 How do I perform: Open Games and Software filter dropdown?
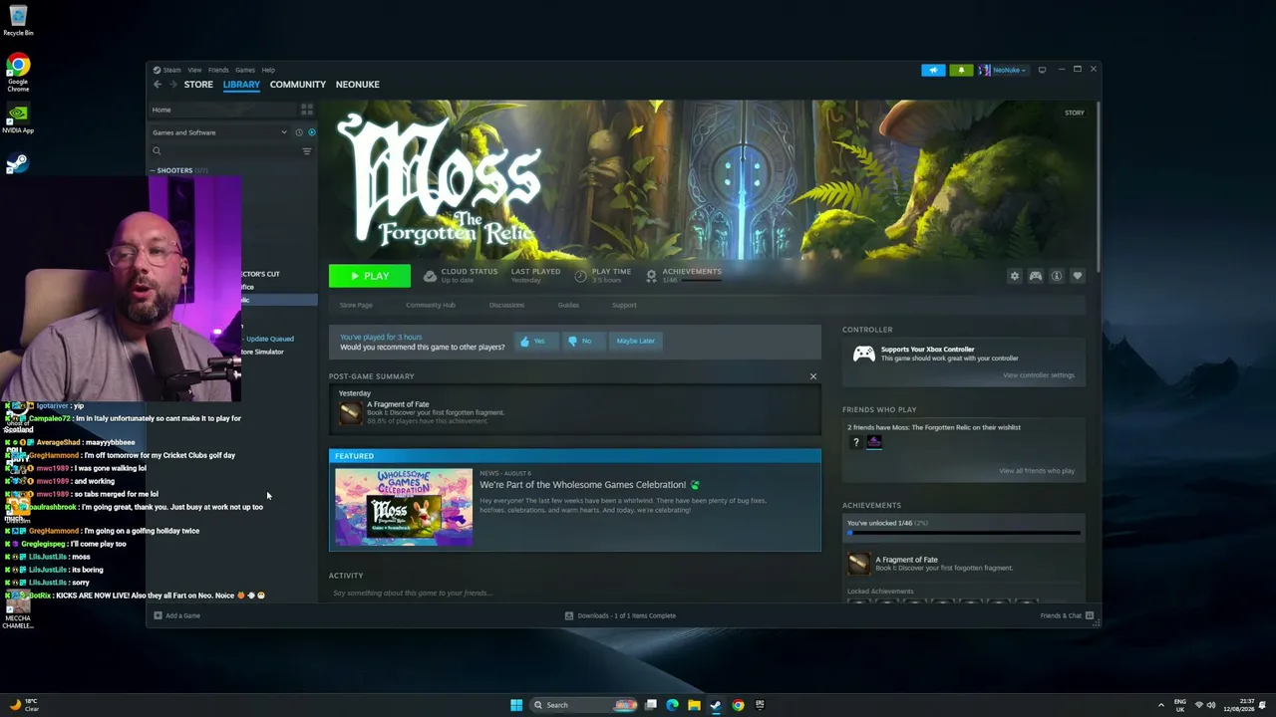219,132
